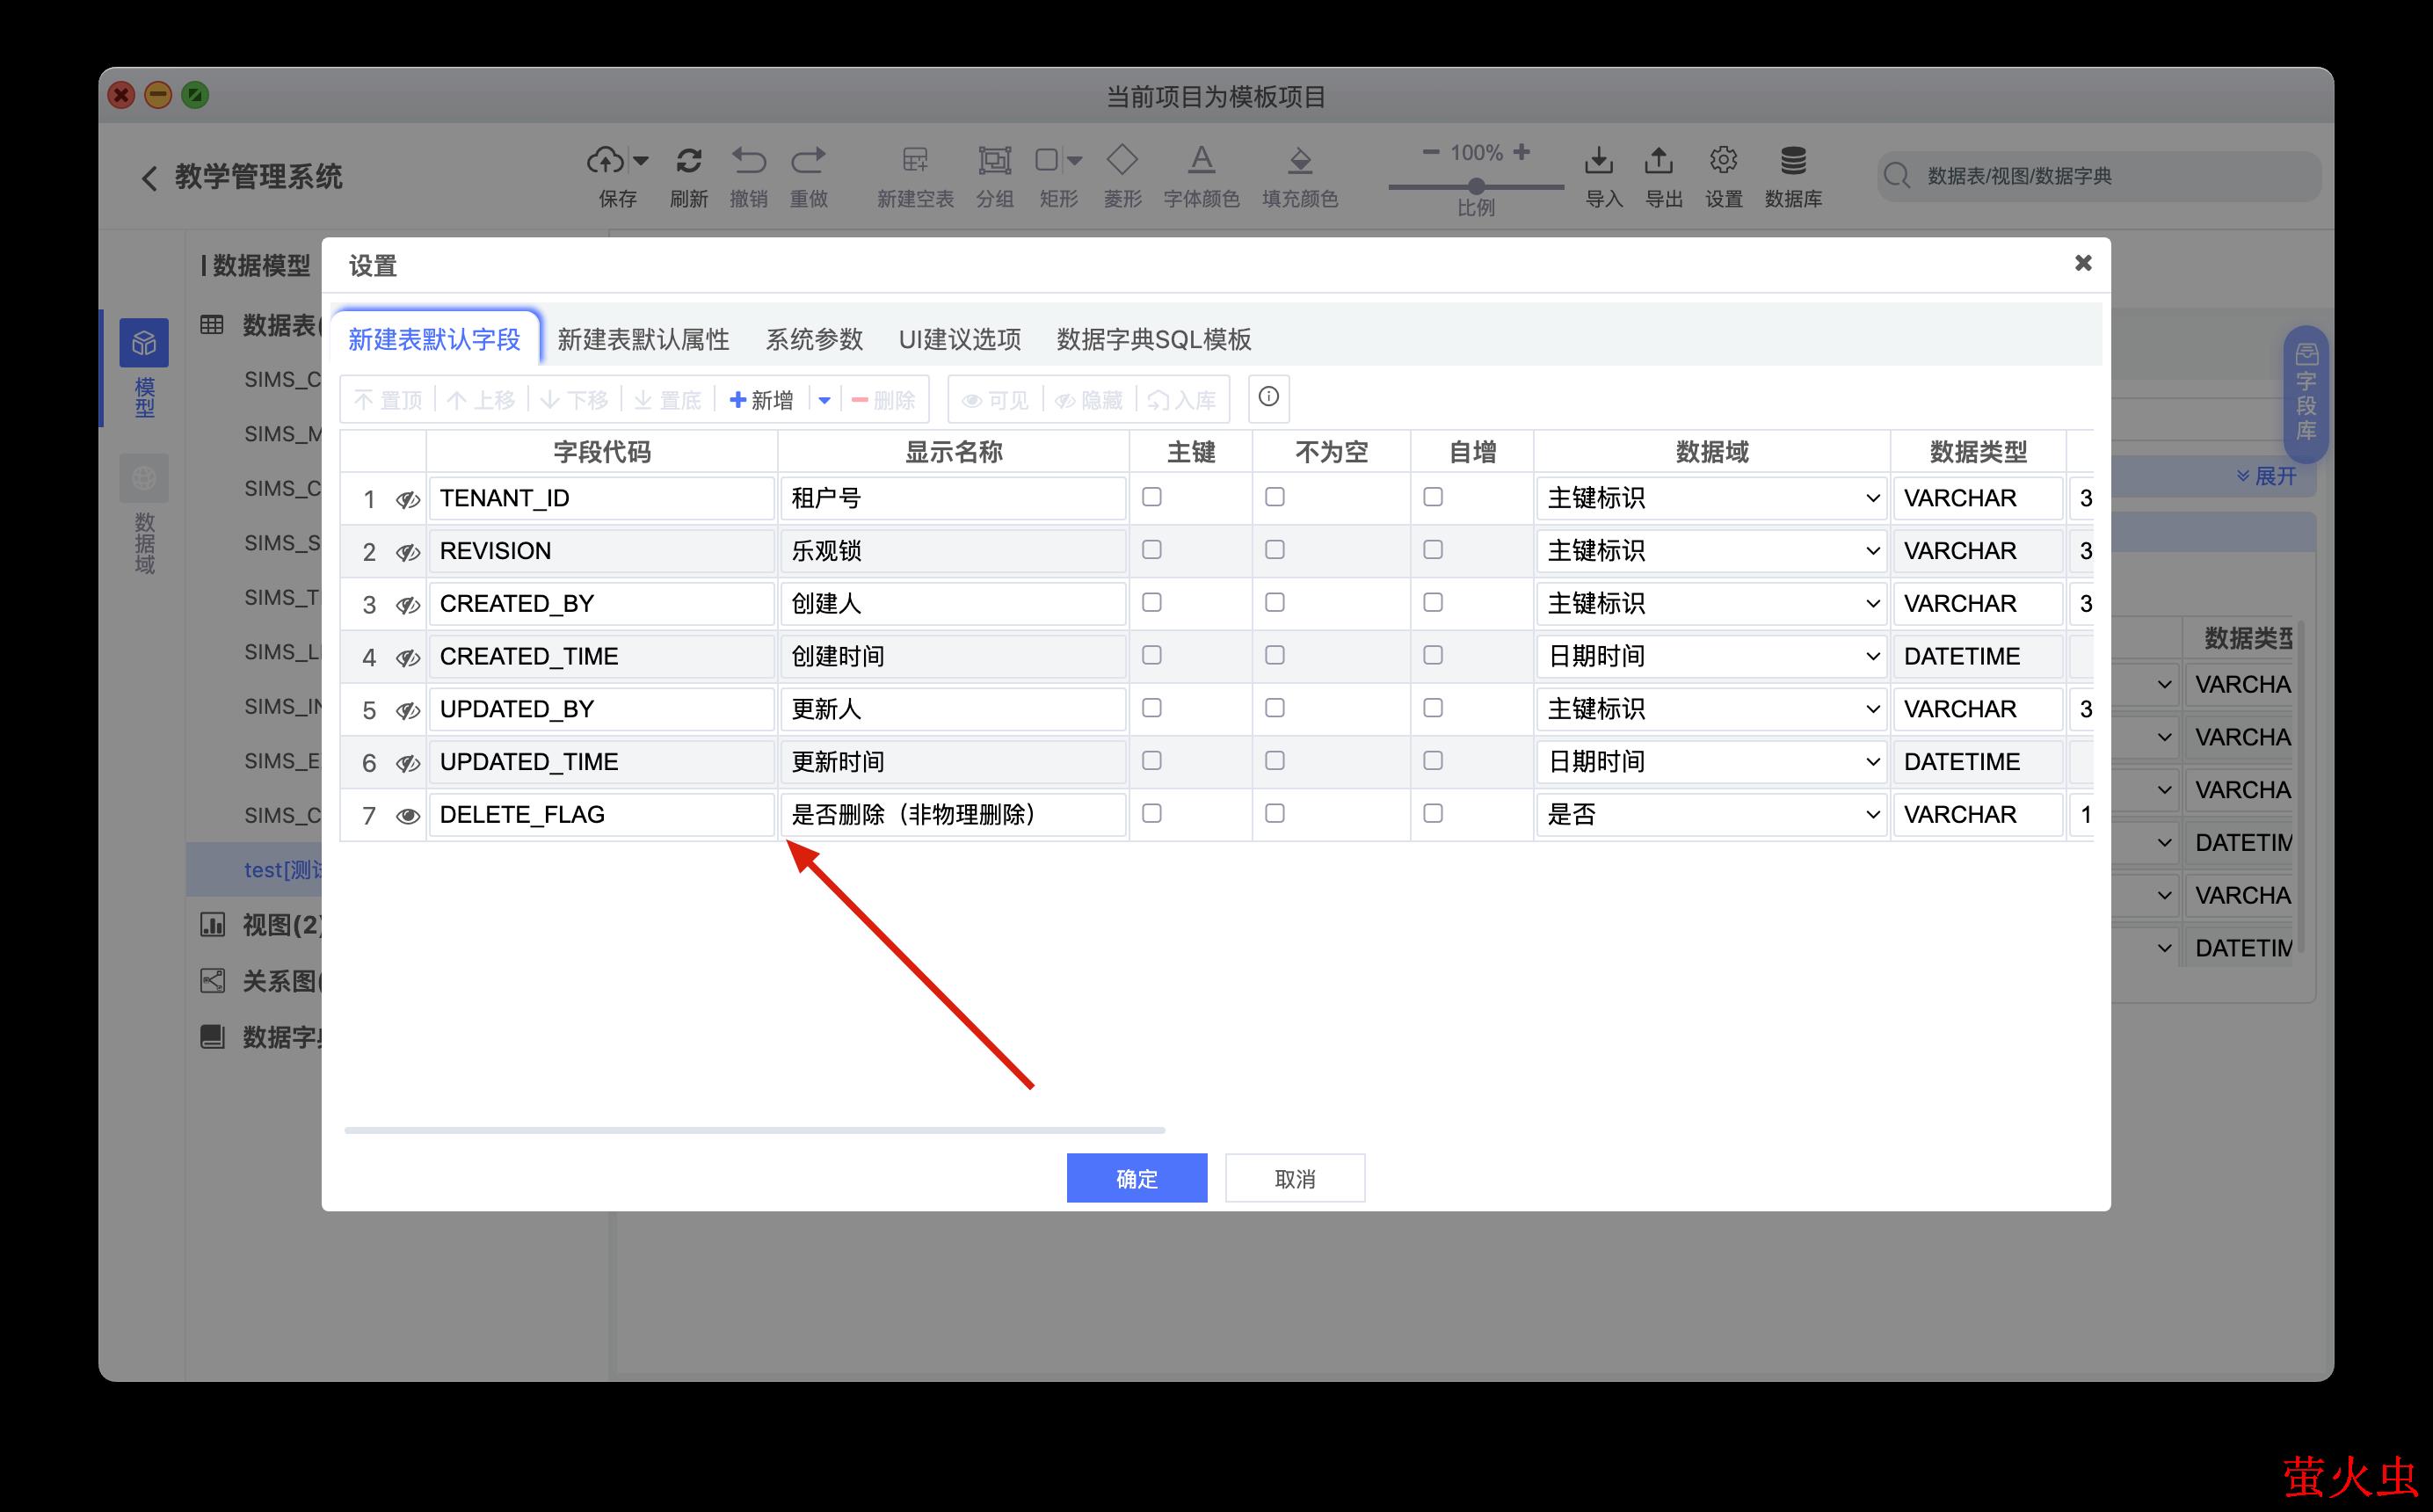
Task: Click the 确定 confirm button
Action: (x=1136, y=1178)
